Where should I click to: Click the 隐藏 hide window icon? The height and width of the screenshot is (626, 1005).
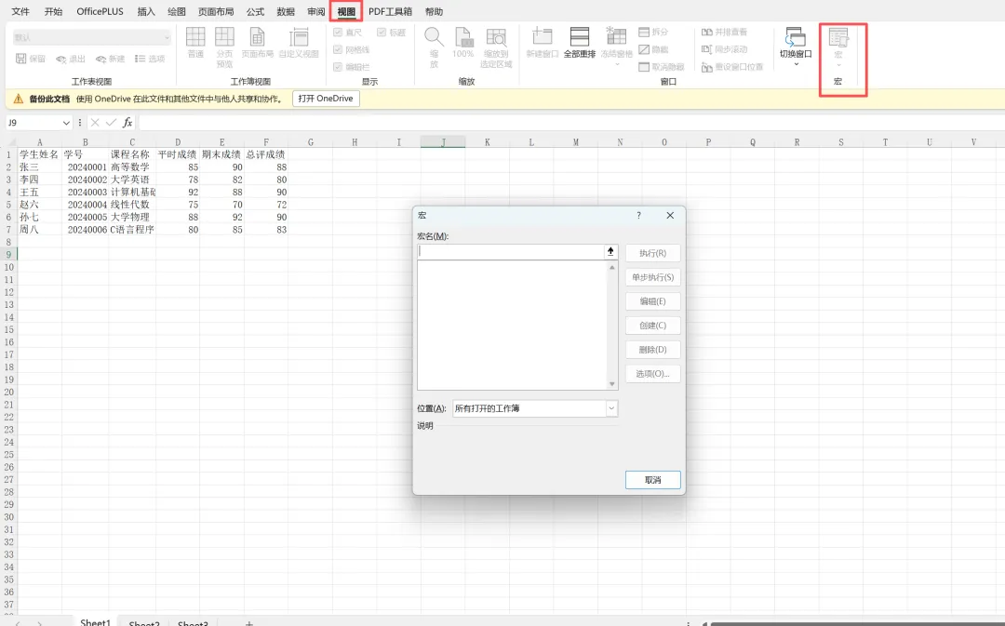pos(644,49)
